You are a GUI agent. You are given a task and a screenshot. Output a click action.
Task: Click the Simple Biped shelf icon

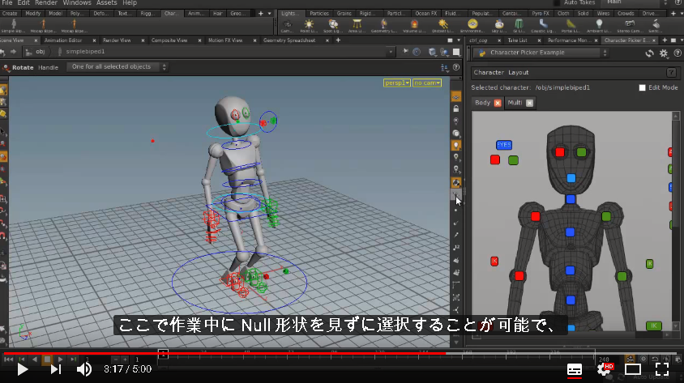click(x=13, y=25)
